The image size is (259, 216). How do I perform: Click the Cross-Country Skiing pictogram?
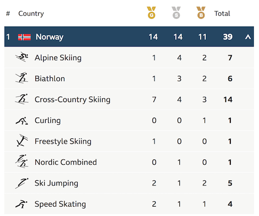click(x=22, y=99)
